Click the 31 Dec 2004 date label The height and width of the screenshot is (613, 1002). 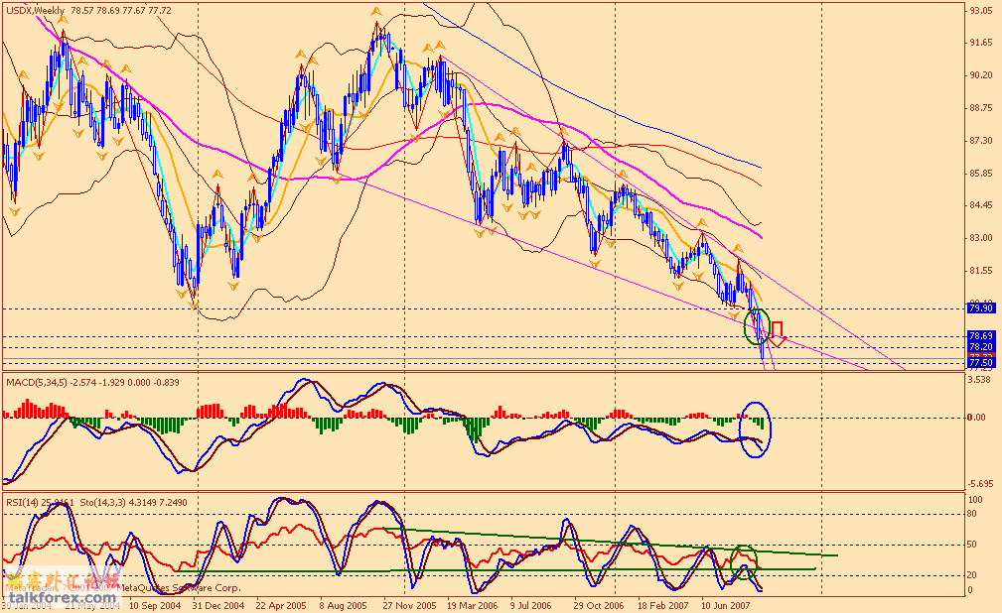217,605
